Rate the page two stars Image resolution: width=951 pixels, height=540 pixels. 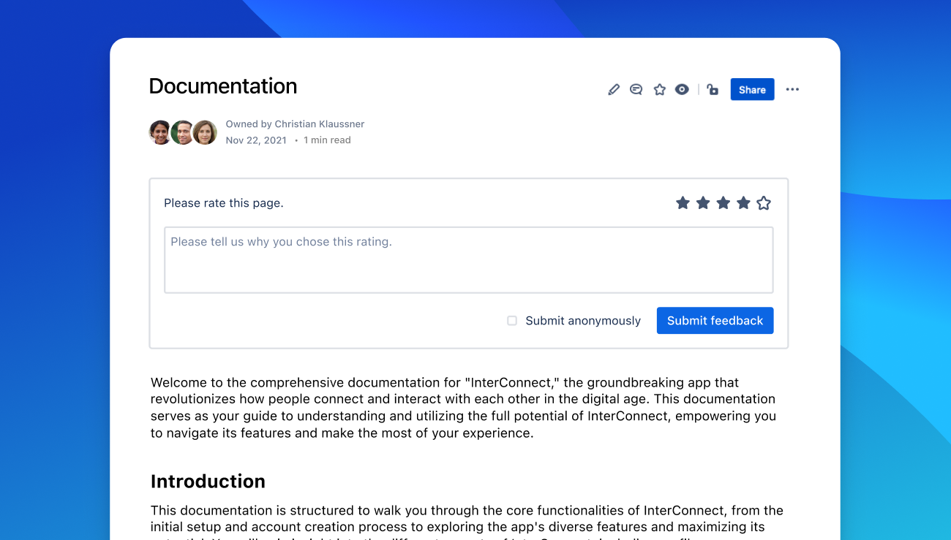(703, 203)
